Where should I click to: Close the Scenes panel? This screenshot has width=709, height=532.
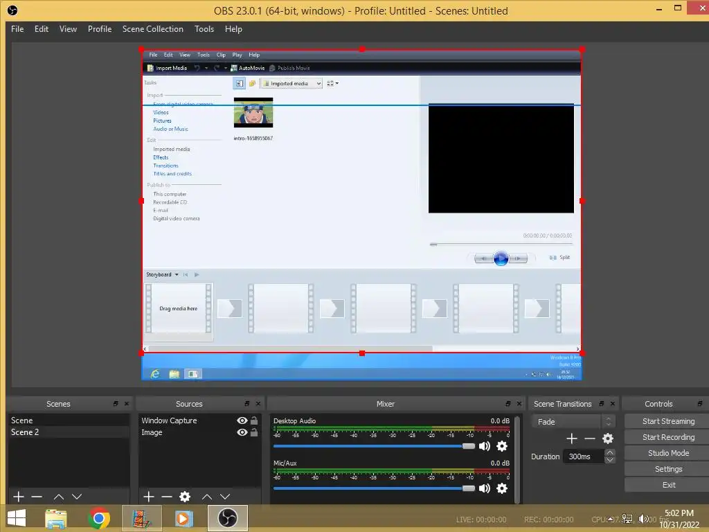click(127, 404)
